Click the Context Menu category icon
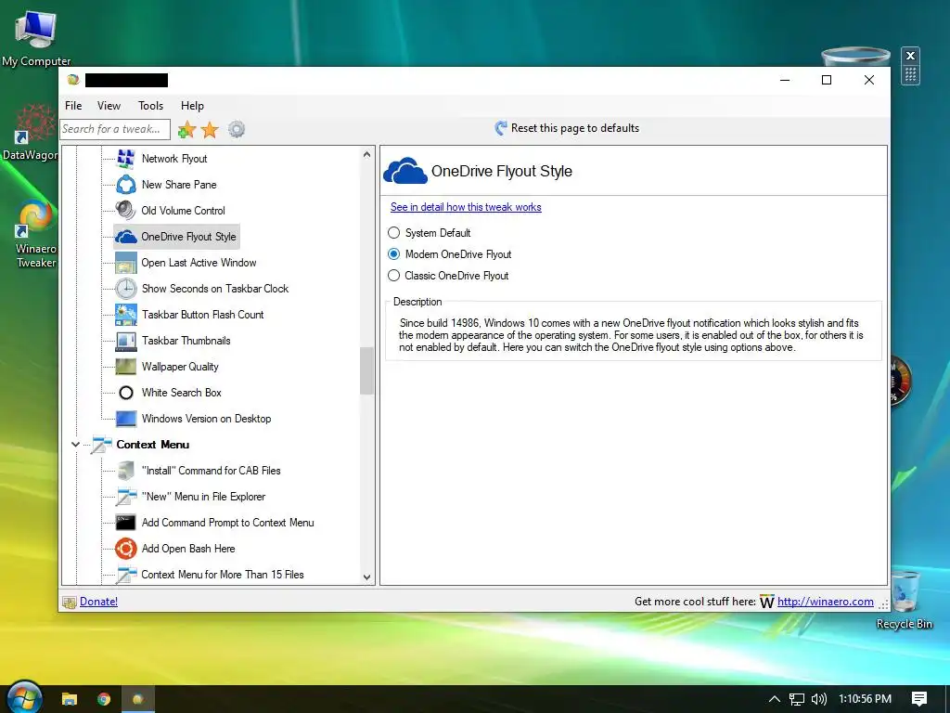 point(101,445)
